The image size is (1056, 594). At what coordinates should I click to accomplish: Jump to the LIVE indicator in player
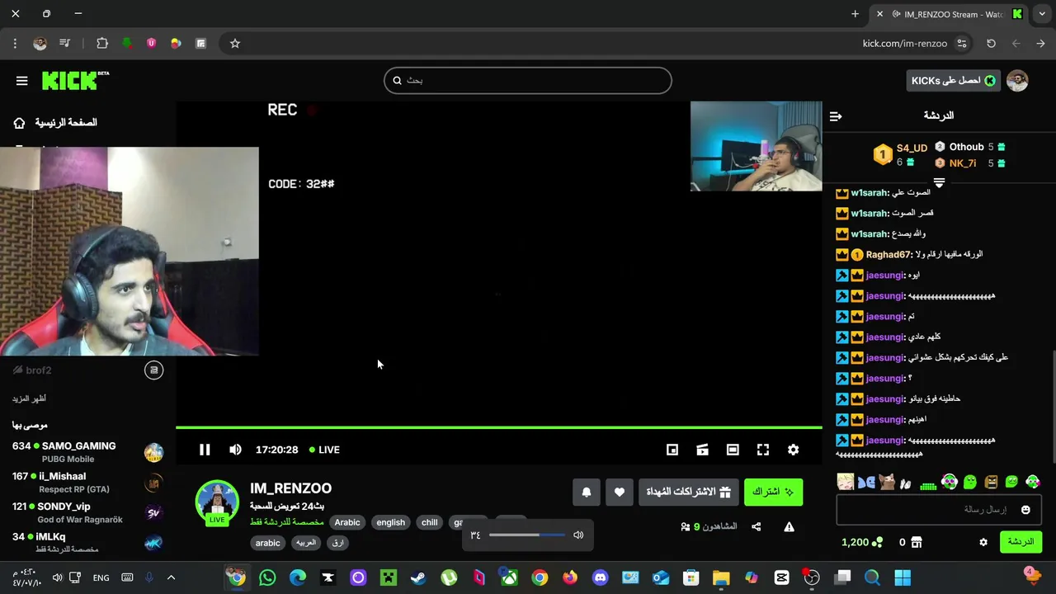point(324,450)
